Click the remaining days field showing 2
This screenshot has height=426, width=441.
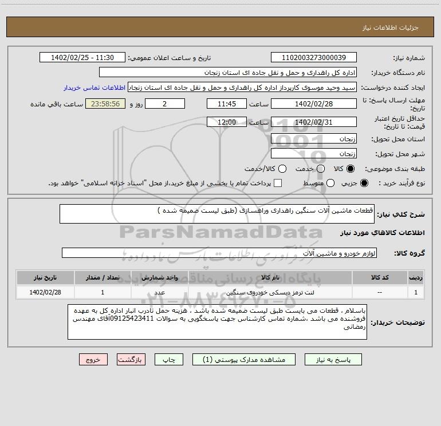[165, 103]
